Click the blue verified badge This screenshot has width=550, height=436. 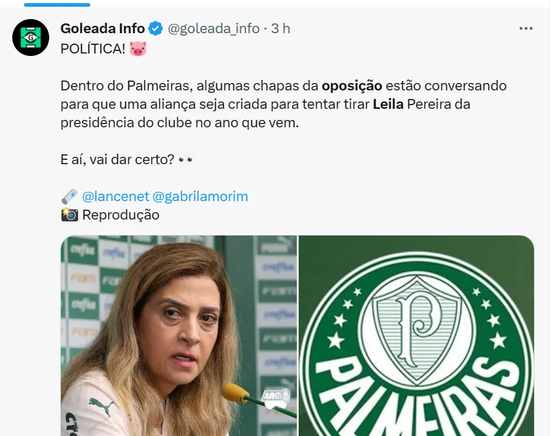coord(155,28)
